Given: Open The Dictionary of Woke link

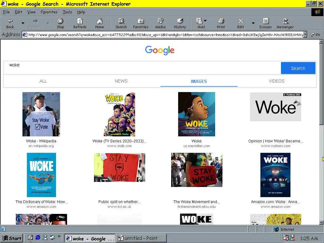Looking at the screenshot, I should click(41, 202).
